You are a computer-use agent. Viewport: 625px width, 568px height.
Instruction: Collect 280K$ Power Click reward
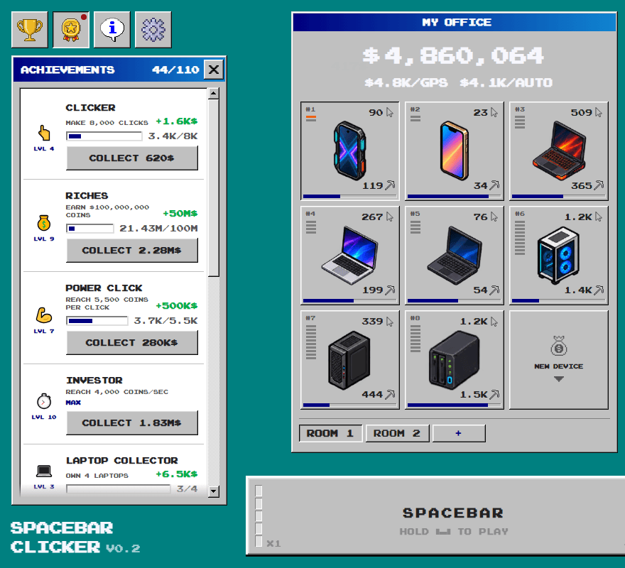(x=132, y=342)
